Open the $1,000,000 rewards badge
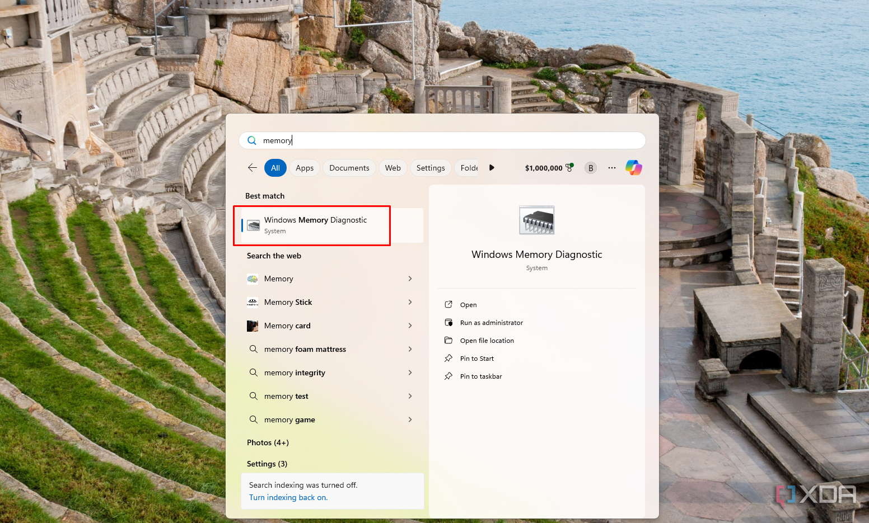Viewport: 869px width, 523px height. click(x=549, y=168)
